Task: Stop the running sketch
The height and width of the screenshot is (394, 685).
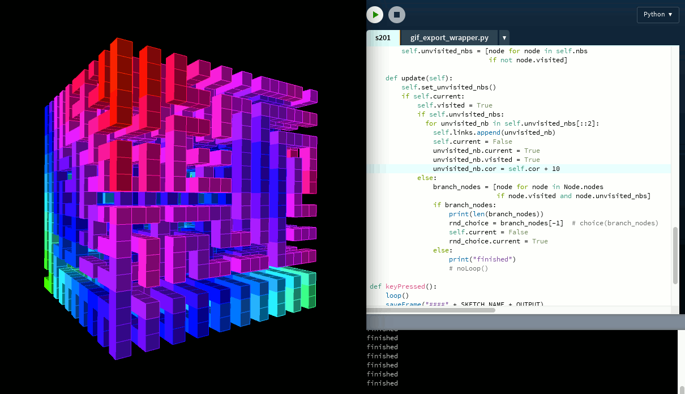Action: point(397,15)
